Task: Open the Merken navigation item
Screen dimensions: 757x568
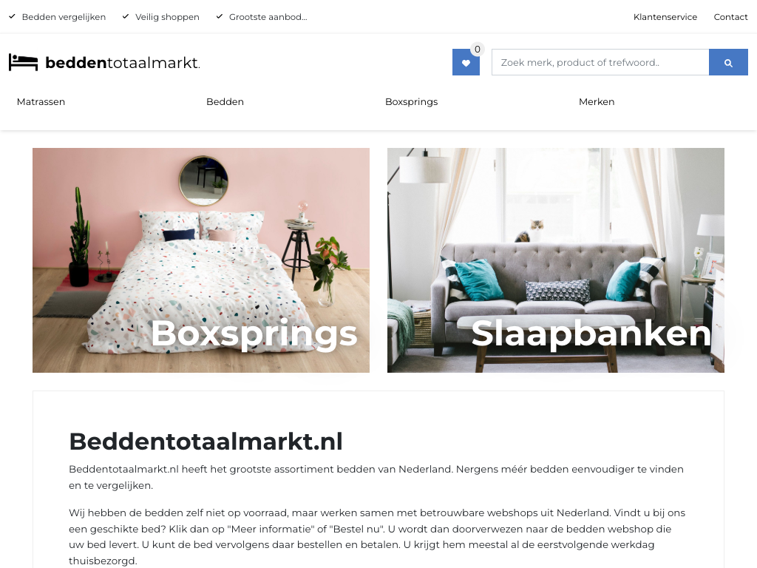Action: point(597,102)
